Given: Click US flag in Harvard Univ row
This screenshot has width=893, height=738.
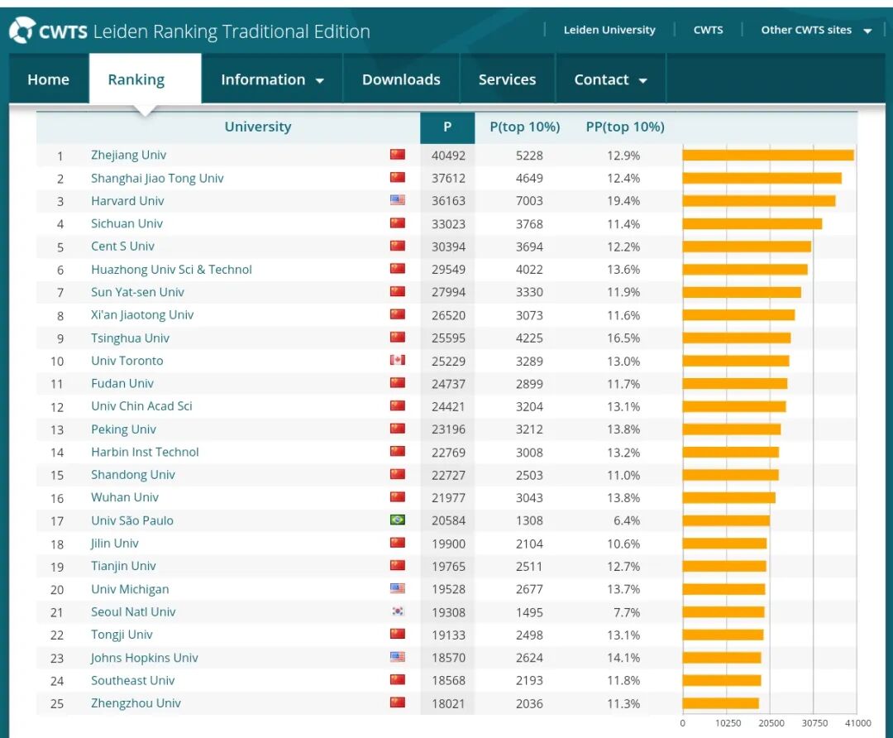Looking at the screenshot, I should (398, 200).
